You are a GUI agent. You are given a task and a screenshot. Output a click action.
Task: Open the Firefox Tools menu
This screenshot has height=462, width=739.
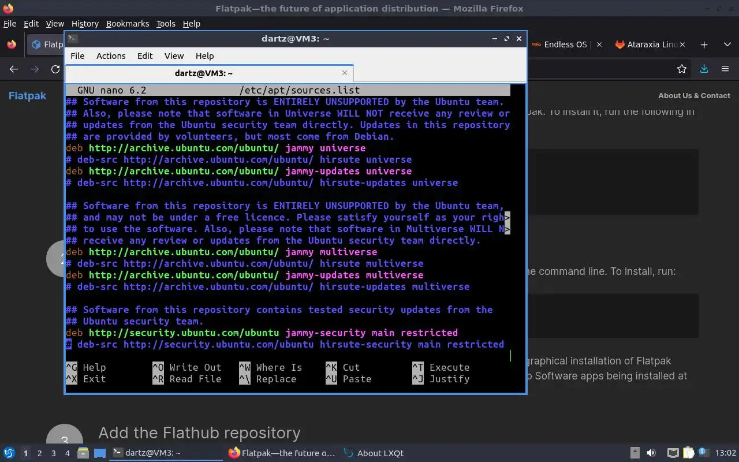pos(166,24)
